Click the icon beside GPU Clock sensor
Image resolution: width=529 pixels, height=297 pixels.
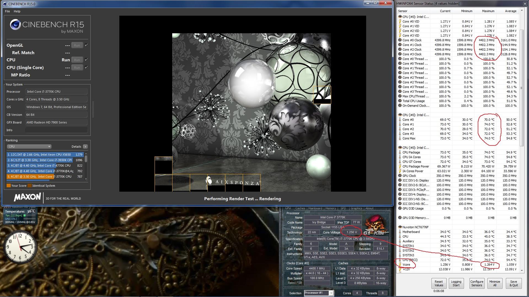pyautogui.click(x=400, y=176)
